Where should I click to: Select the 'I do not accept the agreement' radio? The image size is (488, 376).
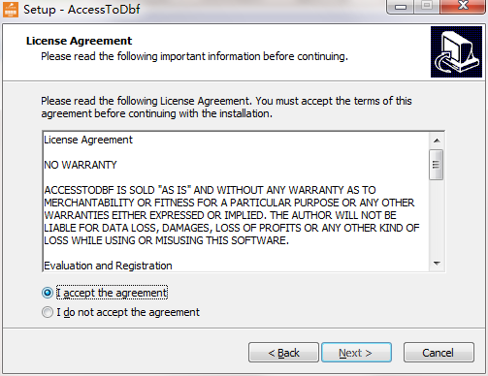48,312
